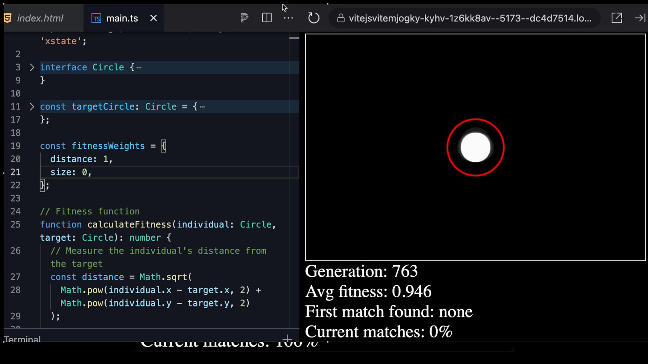Close the main.ts tab
Viewport: 648px width, 364px height.
point(153,18)
